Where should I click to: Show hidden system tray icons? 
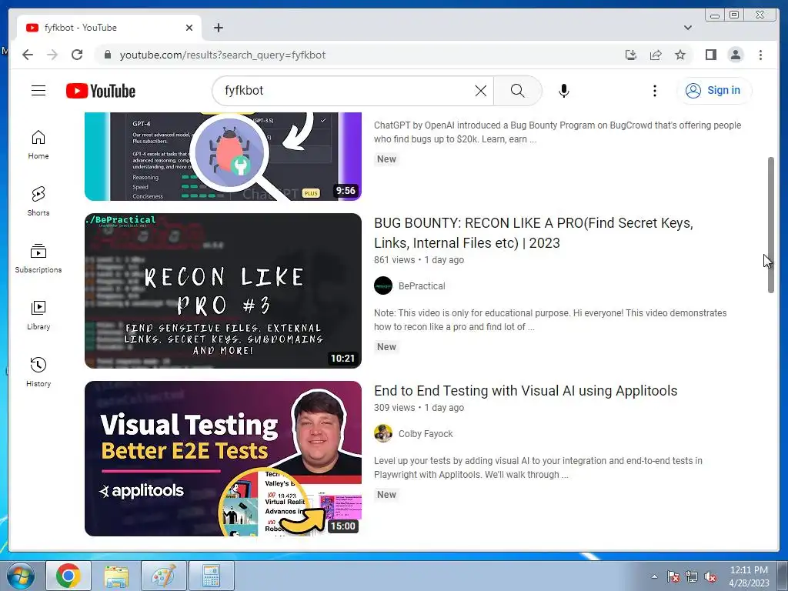654,576
